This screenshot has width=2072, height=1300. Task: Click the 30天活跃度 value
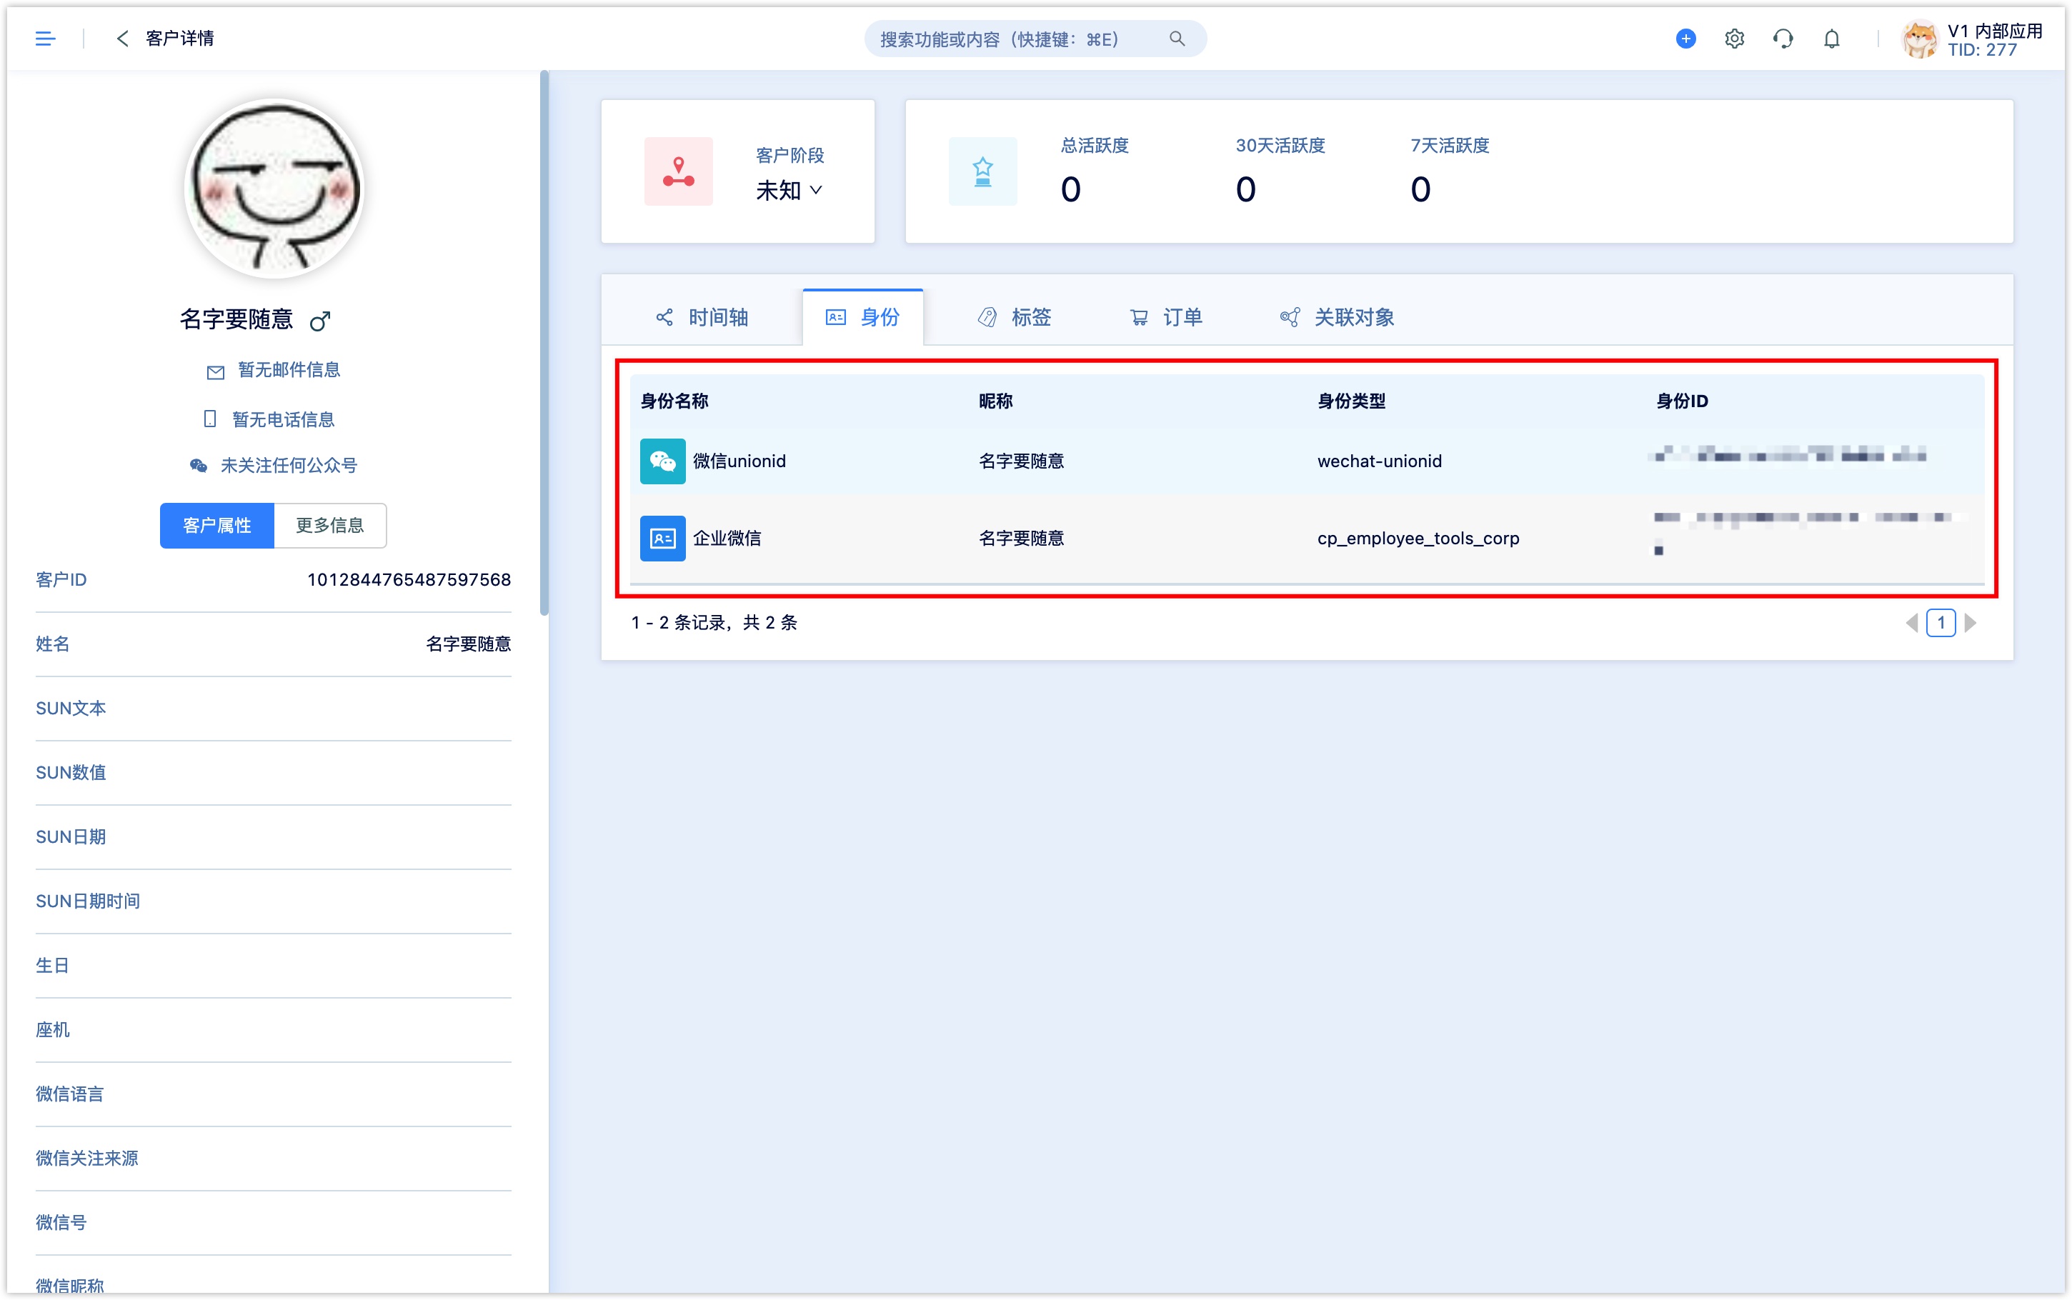(x=1246, y=189)
